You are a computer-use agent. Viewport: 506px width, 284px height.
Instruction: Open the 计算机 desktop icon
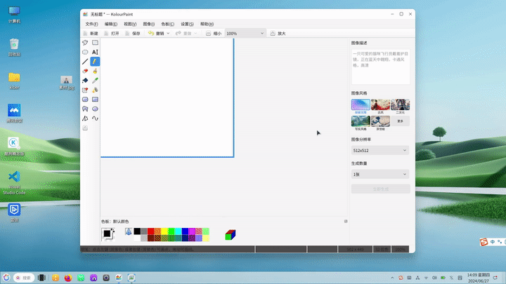(14, 15)
